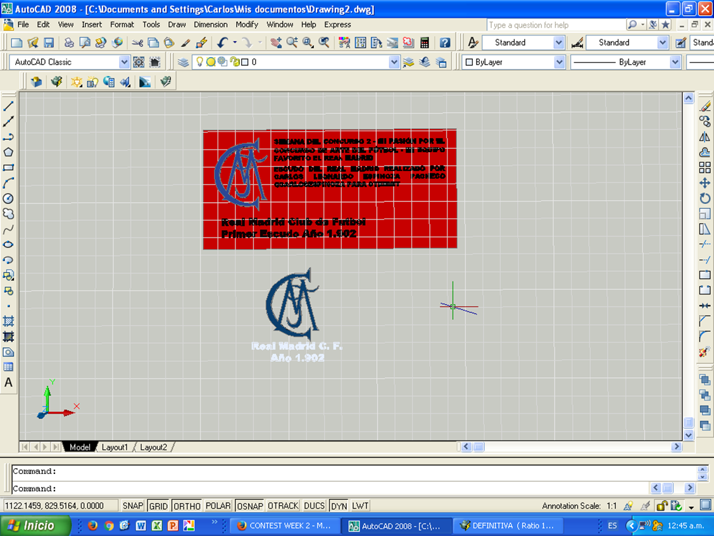714x536 pixels.
Task: Open the File menu
Action: (23, 25)
